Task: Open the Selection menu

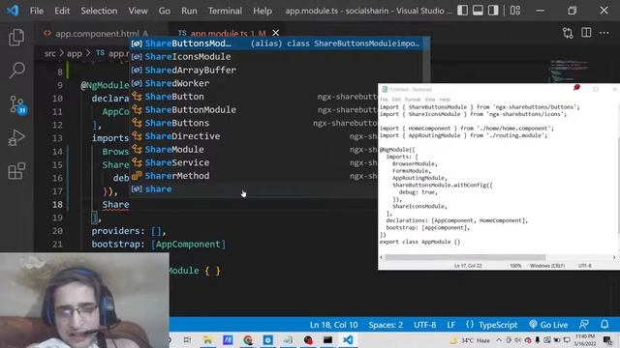Action: [99, 11]
